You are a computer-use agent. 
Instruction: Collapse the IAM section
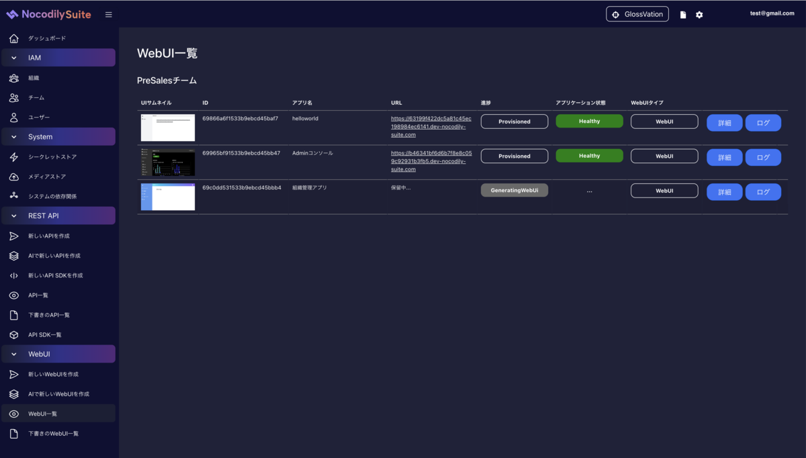(x=58, y=58)
